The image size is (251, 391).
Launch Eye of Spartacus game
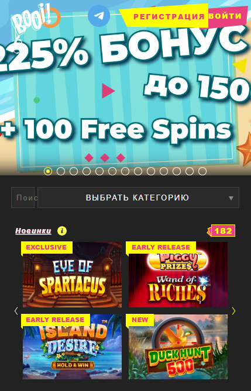click(72, 275)
